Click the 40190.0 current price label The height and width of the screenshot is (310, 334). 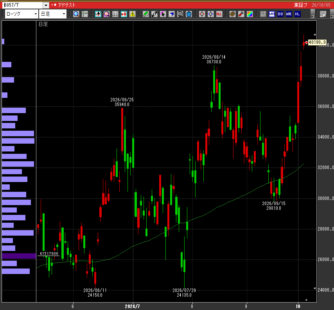(x=317, y=42)
